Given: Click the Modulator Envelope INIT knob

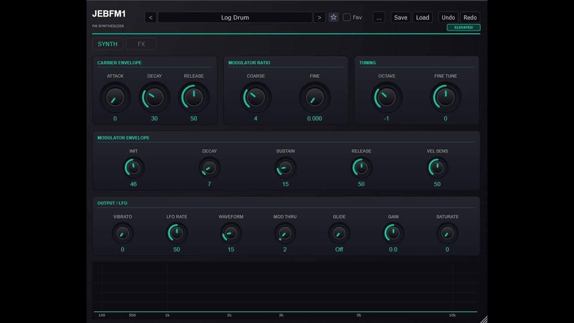Looking at the screenshot, I should [133, 168].
